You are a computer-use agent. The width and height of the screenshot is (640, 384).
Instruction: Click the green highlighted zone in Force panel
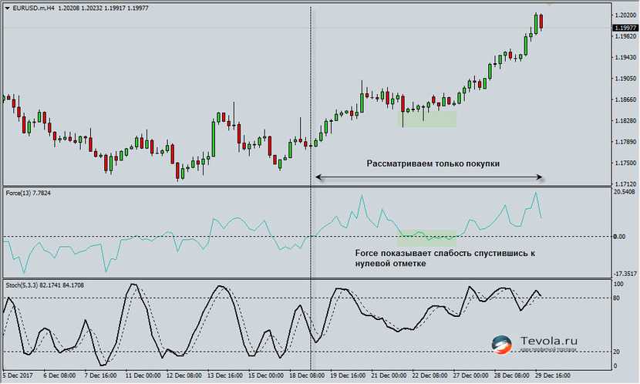427,237
